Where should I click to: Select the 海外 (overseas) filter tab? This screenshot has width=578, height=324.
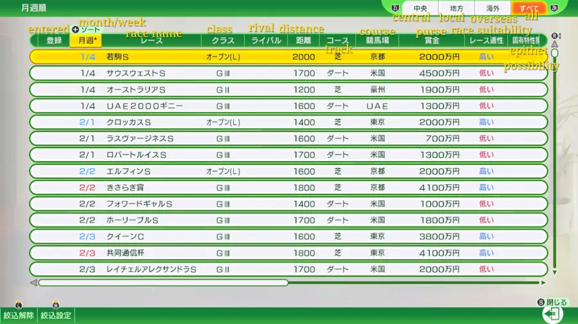click(x=493, y=8)
